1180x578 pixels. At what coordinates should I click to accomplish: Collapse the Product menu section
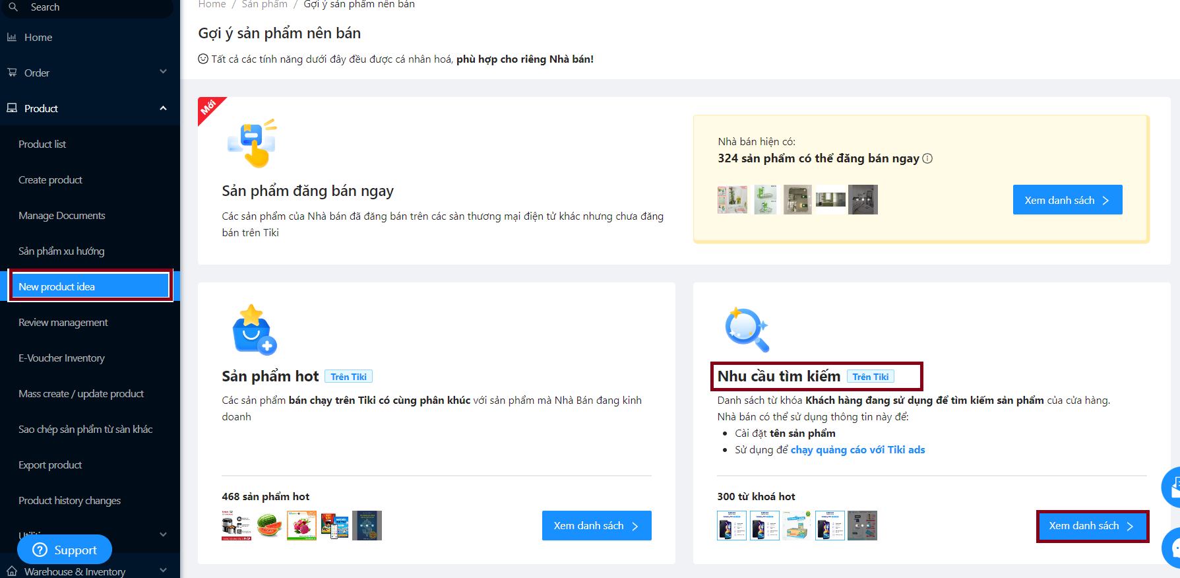click(163, 108)
